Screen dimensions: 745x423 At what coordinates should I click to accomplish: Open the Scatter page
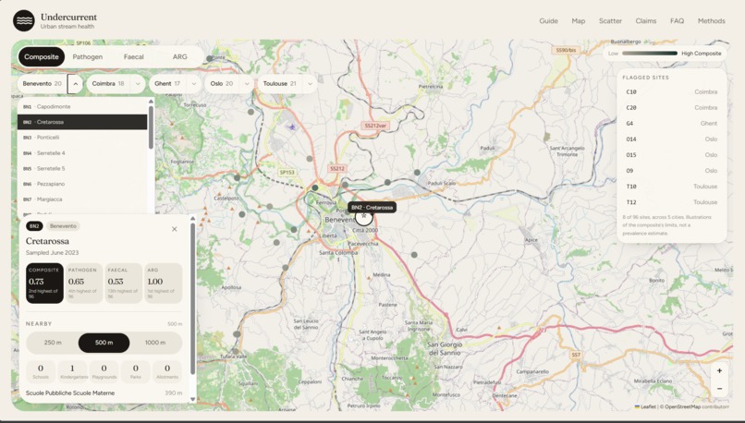610,21
